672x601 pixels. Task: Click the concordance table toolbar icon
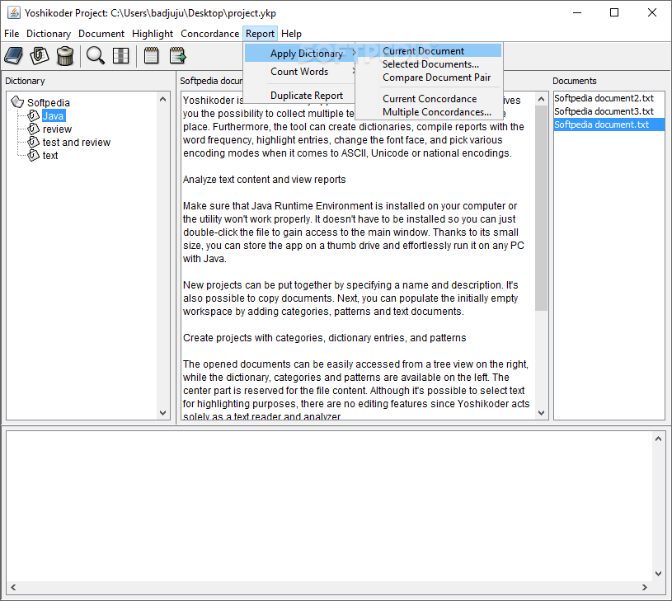[121, 56]
